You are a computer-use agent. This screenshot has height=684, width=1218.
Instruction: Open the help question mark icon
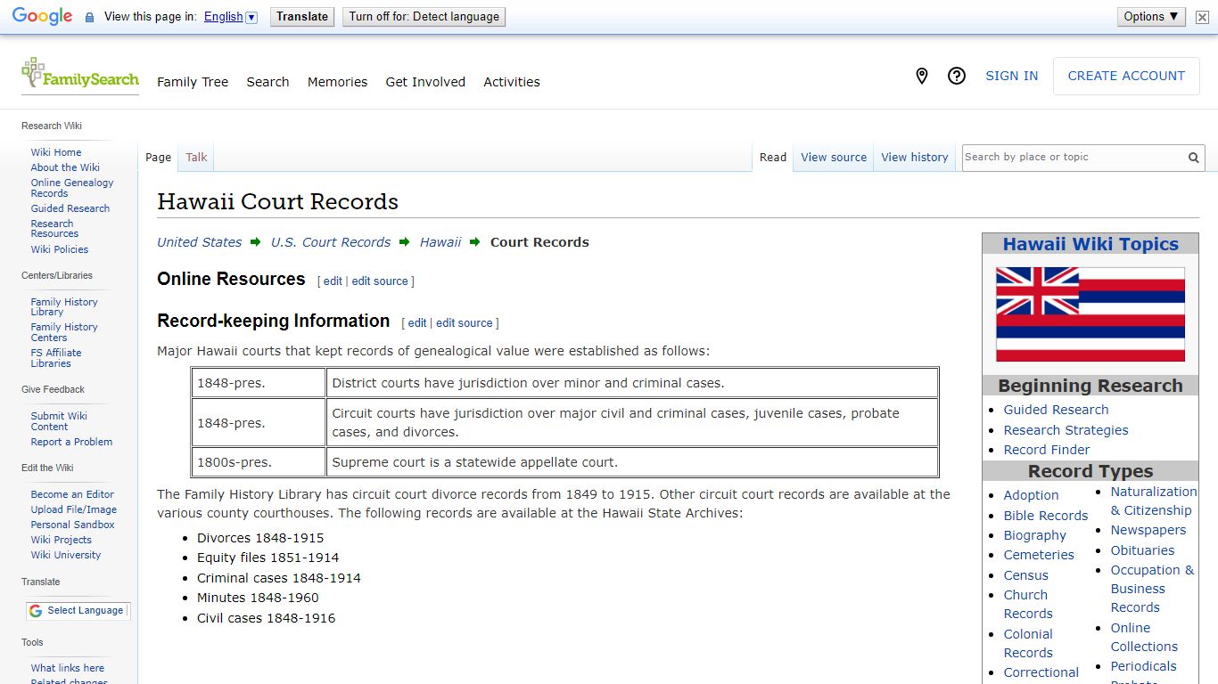[957, 77]
